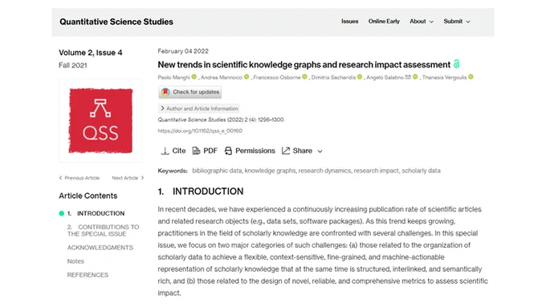Click the Check for updates button
Screen dimensions: 546x307
pos(190,92)
